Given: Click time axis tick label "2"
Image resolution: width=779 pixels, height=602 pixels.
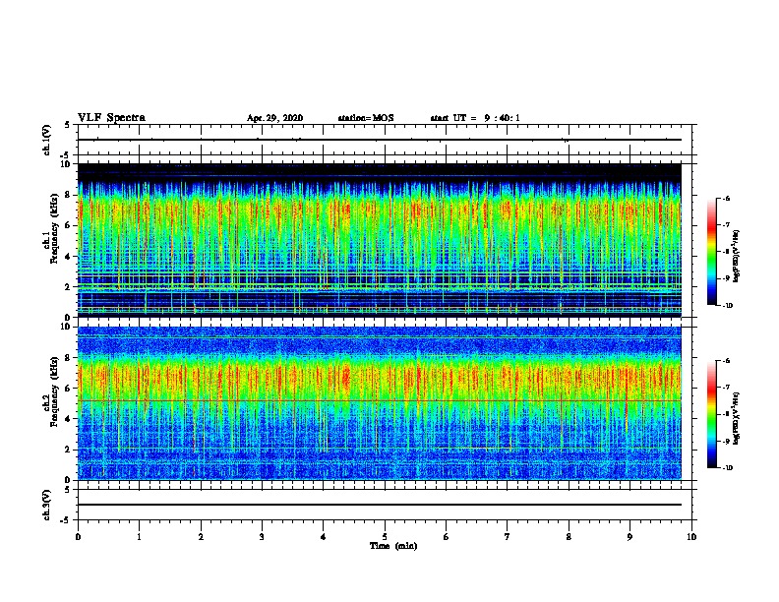Looking at the screenshot, I should (x=201, y=537).
